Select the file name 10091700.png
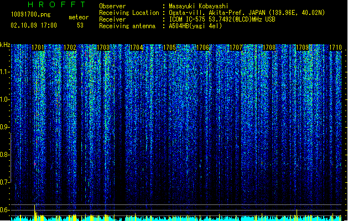Screen dimensions: 348x221 (x=31, y=15)
